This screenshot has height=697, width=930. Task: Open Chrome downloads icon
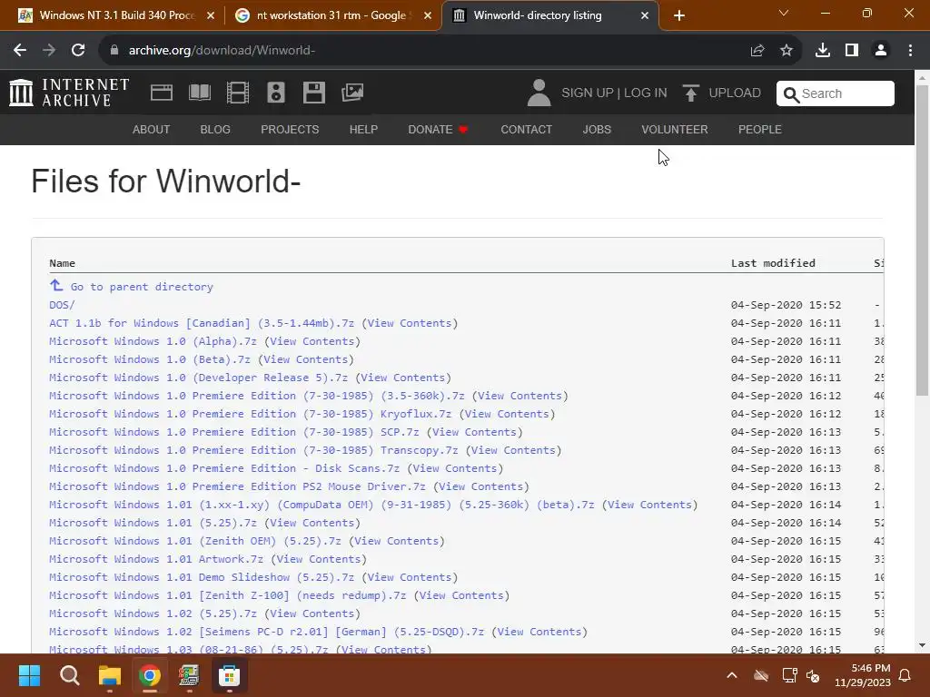point(823,51)
